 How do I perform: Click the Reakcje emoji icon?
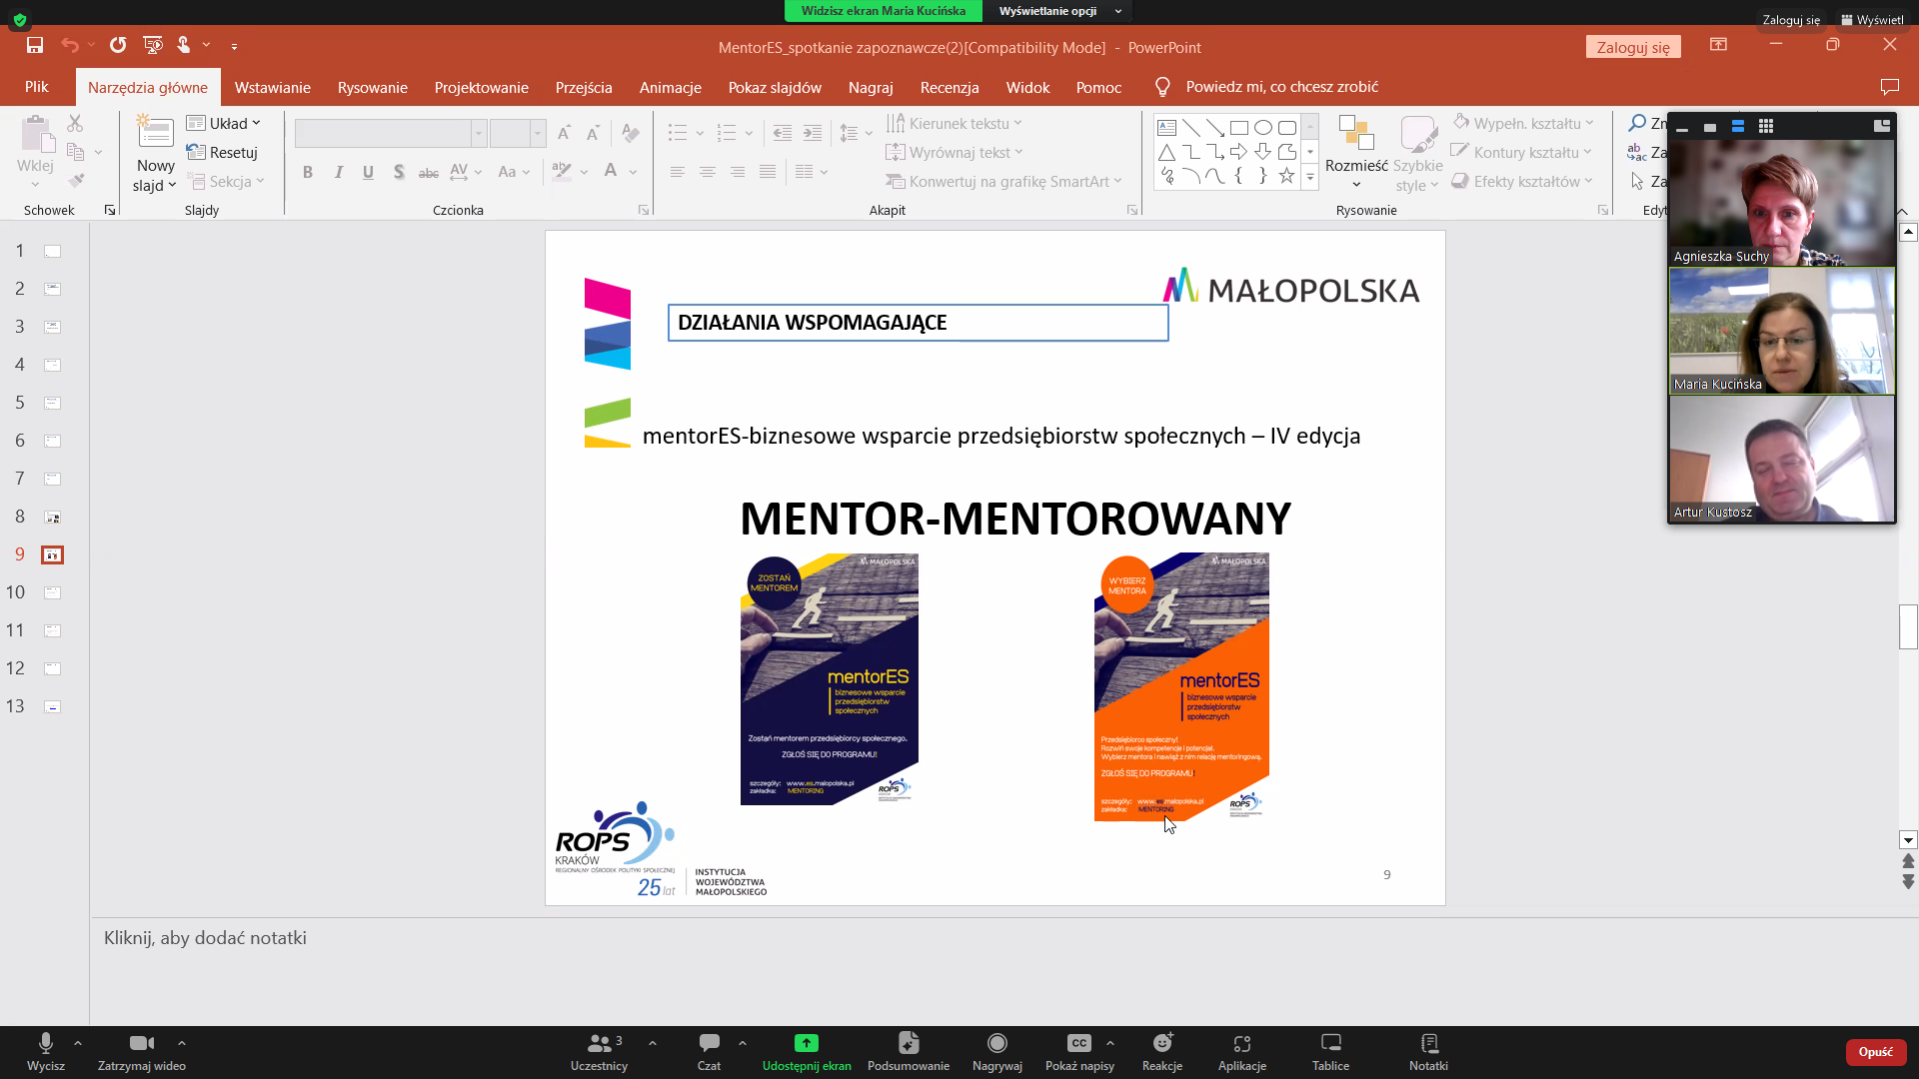(x=1162, y=1043)
